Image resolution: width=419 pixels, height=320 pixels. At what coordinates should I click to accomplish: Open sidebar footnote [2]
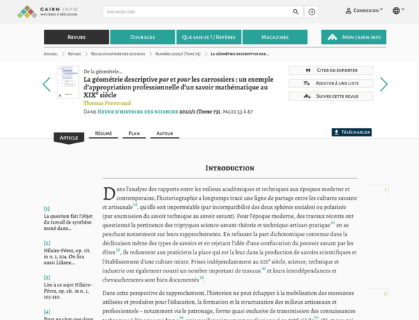(47, 243)
